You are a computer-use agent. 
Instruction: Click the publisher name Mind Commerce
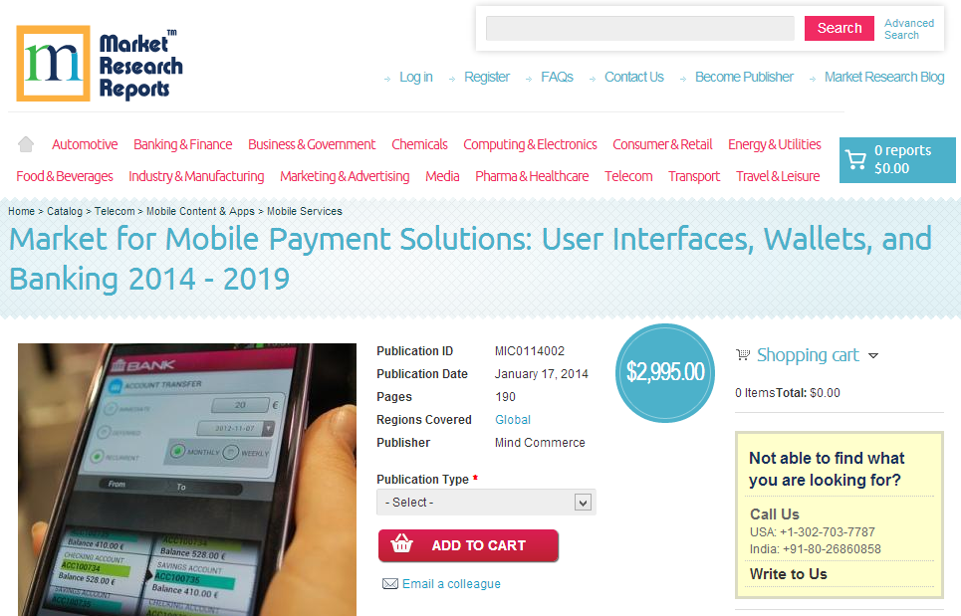pyautogui.click(x=540, y=443)
